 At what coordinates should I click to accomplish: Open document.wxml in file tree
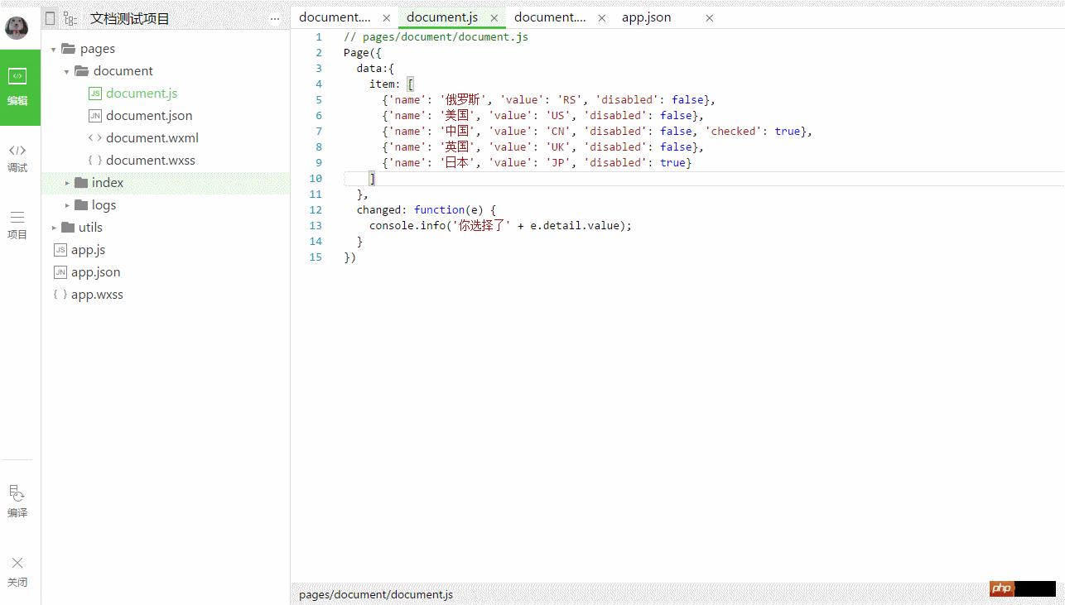(x=152, y=138)
